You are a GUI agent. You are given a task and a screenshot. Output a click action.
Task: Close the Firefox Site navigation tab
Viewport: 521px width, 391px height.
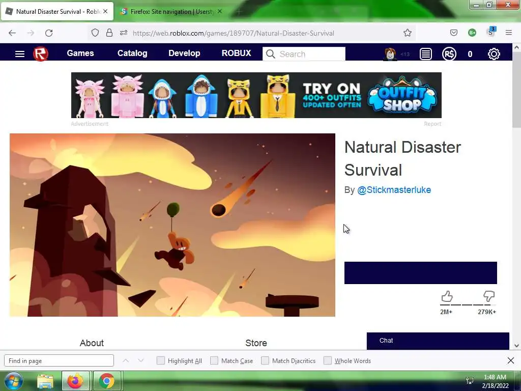point(220,11)
